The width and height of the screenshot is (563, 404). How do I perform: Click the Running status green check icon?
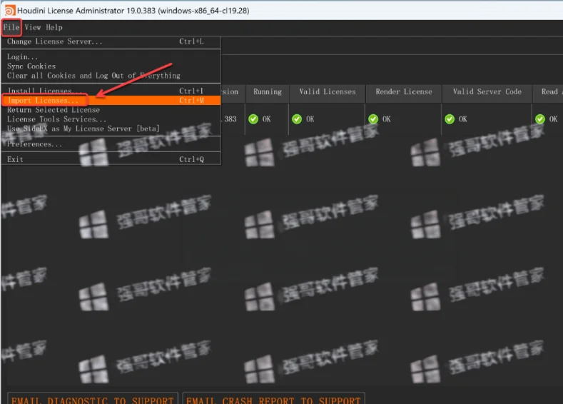click(253, 119)
